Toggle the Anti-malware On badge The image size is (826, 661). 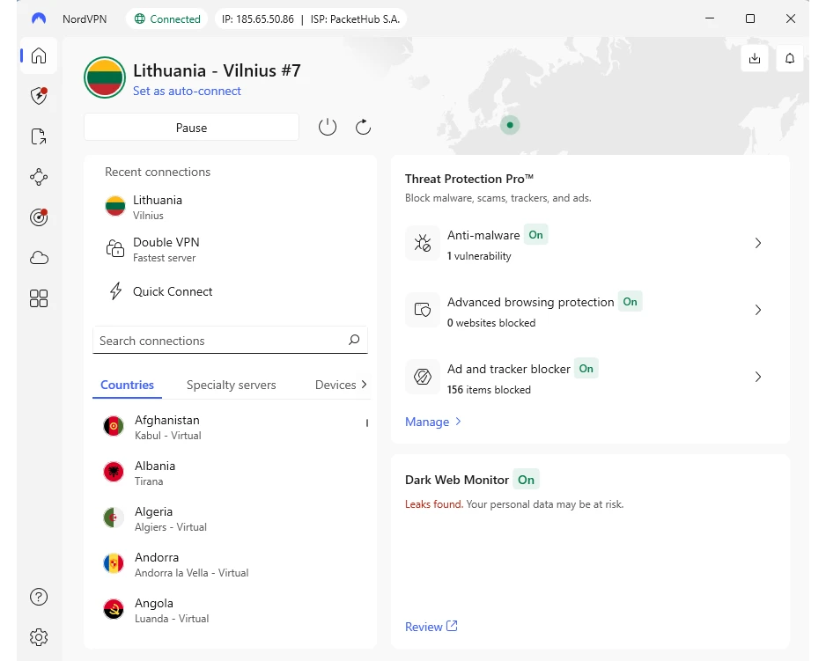[x=535, y=235]
